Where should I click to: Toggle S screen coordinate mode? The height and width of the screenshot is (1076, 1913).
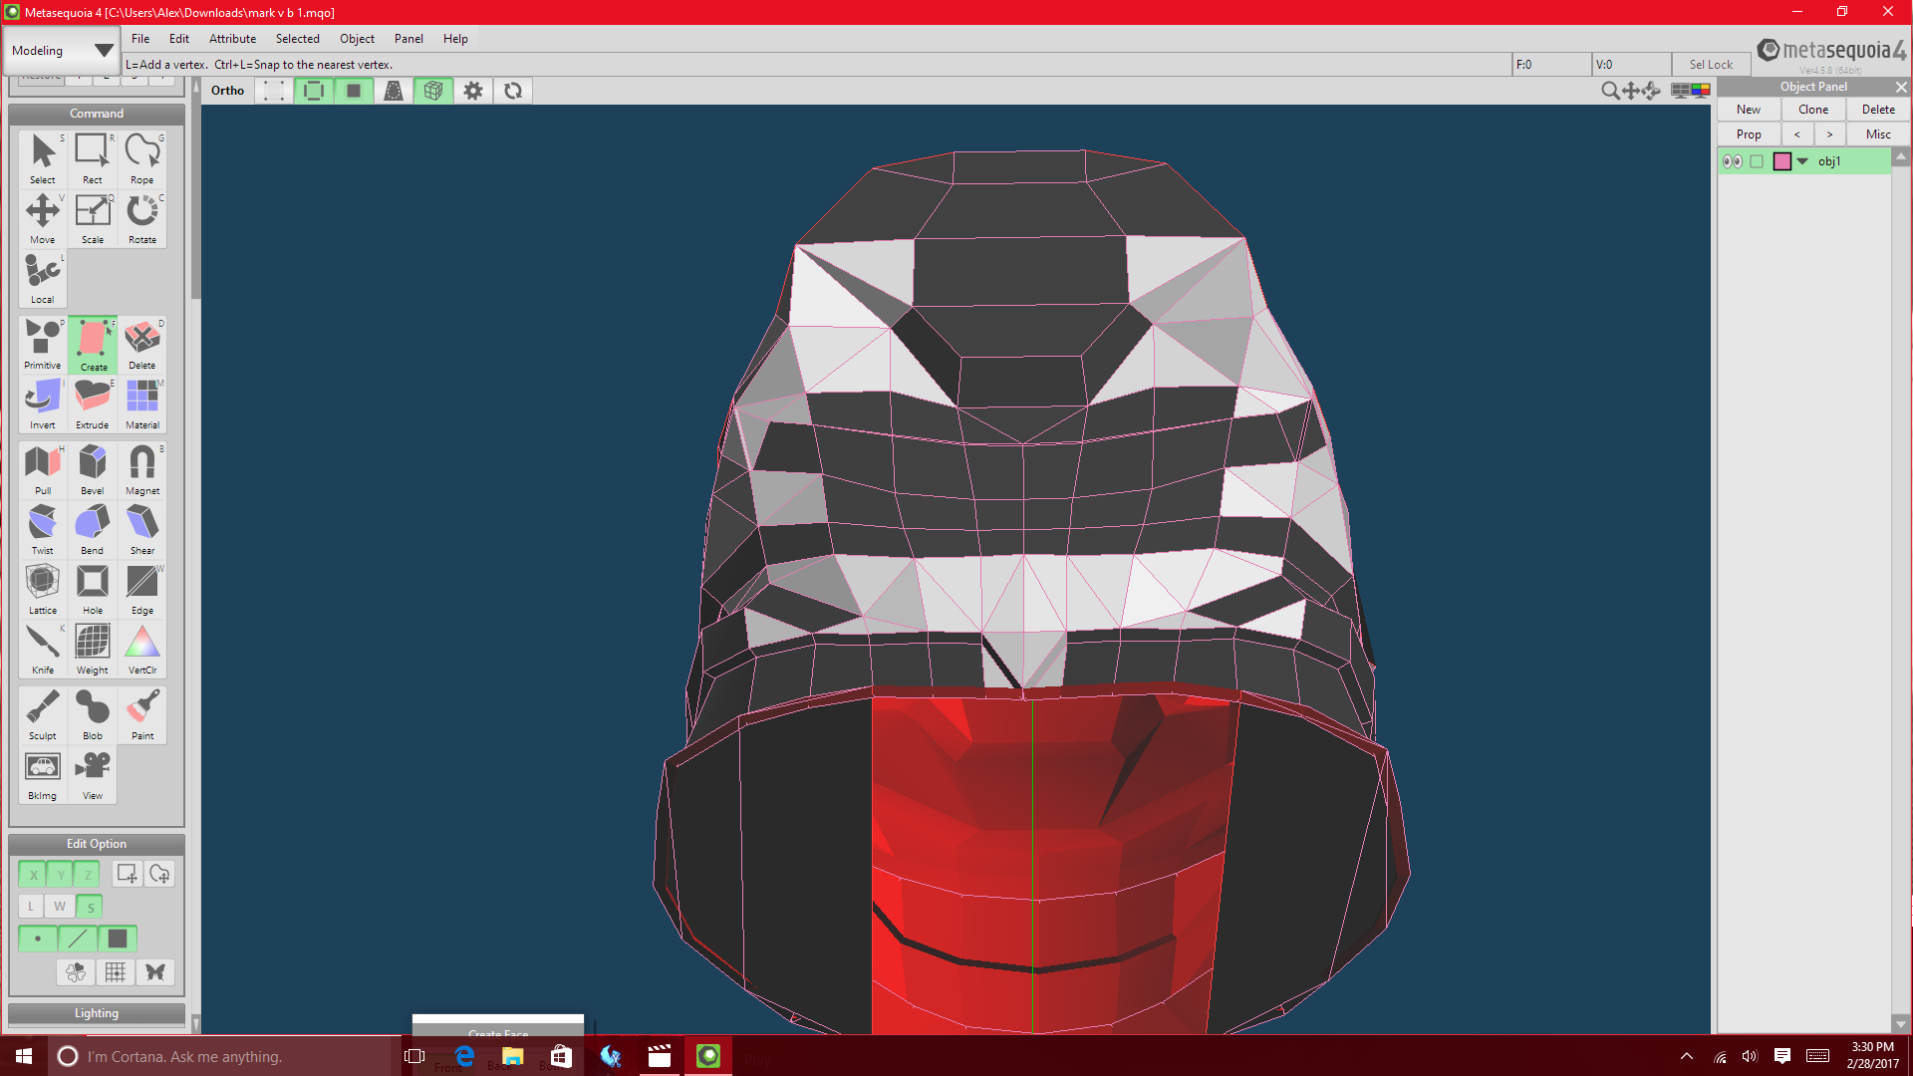(x=90, y=907)
